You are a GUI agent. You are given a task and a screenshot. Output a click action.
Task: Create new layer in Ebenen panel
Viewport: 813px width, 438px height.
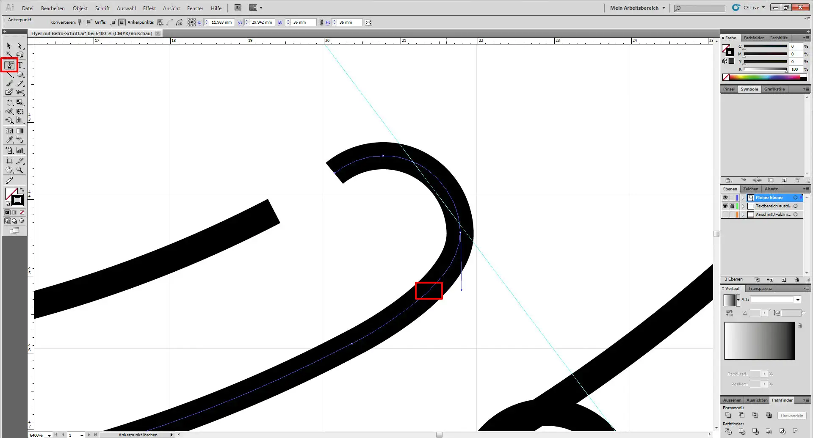click(784, 280)
